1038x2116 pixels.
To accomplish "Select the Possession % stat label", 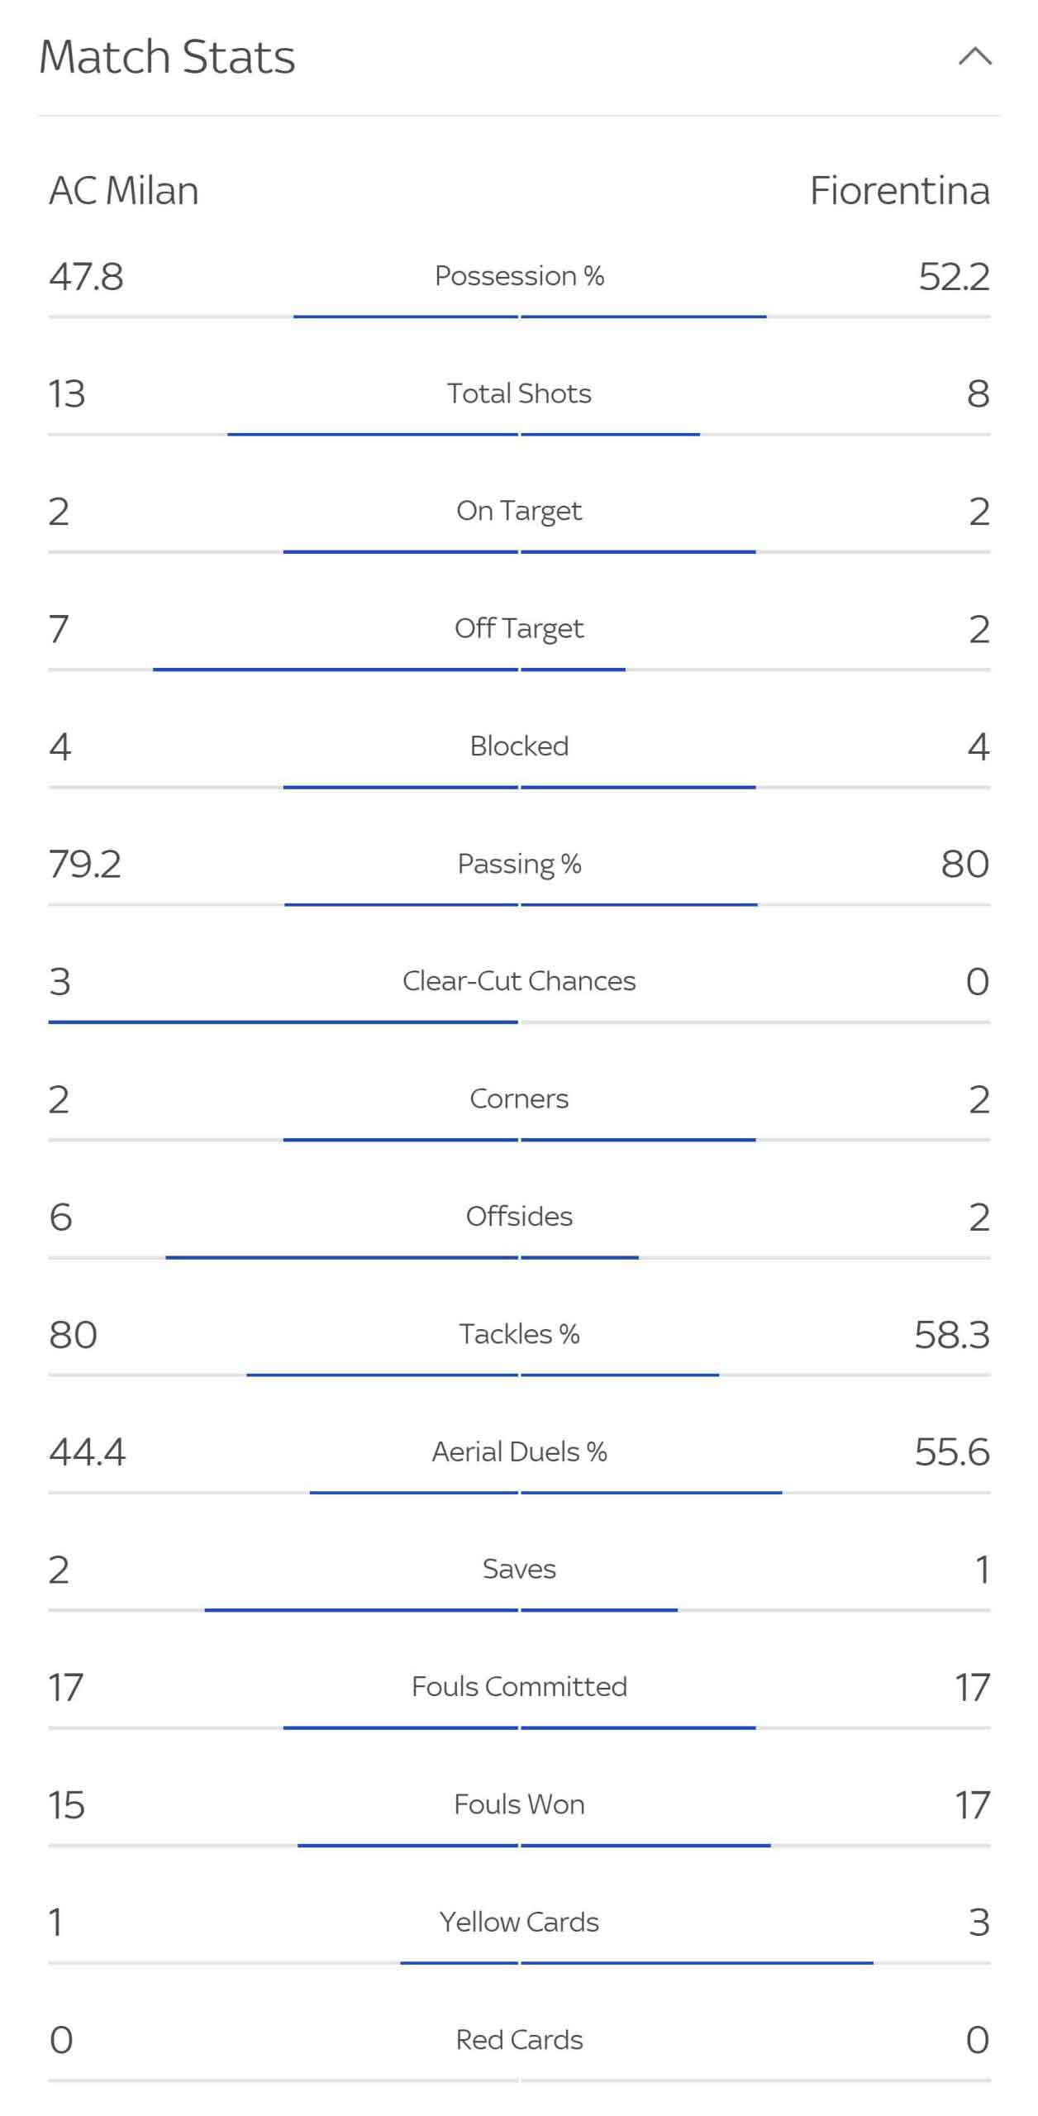I will (x=519, y=275).
